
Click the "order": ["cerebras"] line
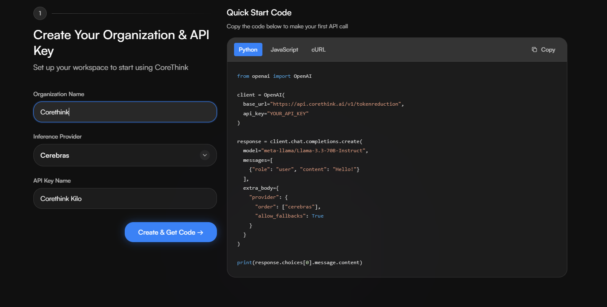click(287, 207)
